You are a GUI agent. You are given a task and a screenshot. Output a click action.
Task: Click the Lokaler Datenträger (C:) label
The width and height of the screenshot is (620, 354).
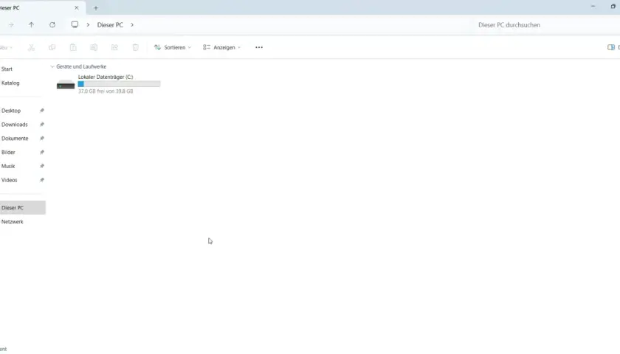tap(106, 77)
